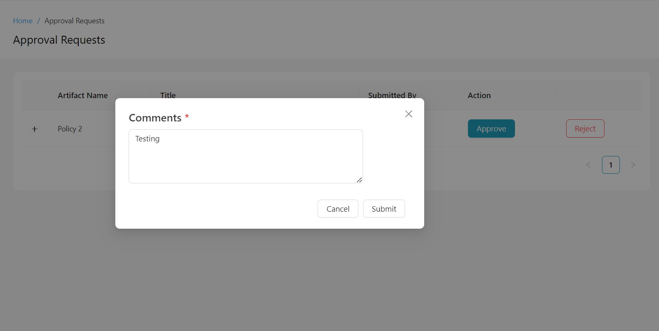Submit the comment
This screenshot has width=659, height=331.
click(x=384, y=209)
